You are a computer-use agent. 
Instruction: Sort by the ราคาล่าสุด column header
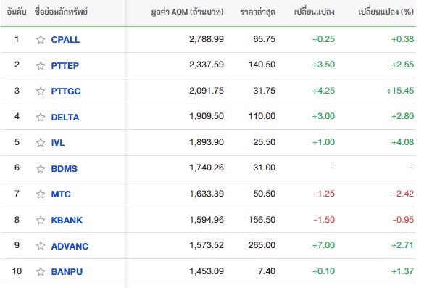(258, 12)
